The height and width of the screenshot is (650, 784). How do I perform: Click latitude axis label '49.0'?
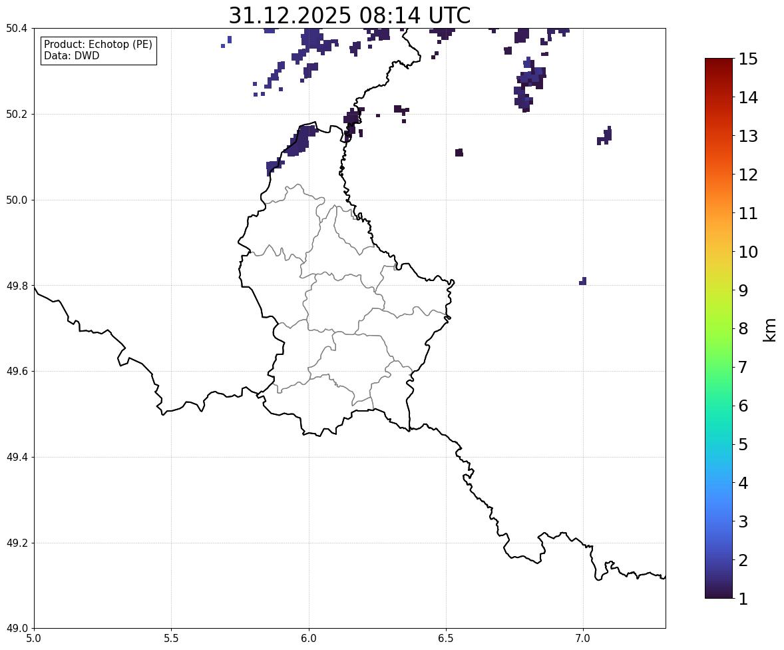pos(17,629)
